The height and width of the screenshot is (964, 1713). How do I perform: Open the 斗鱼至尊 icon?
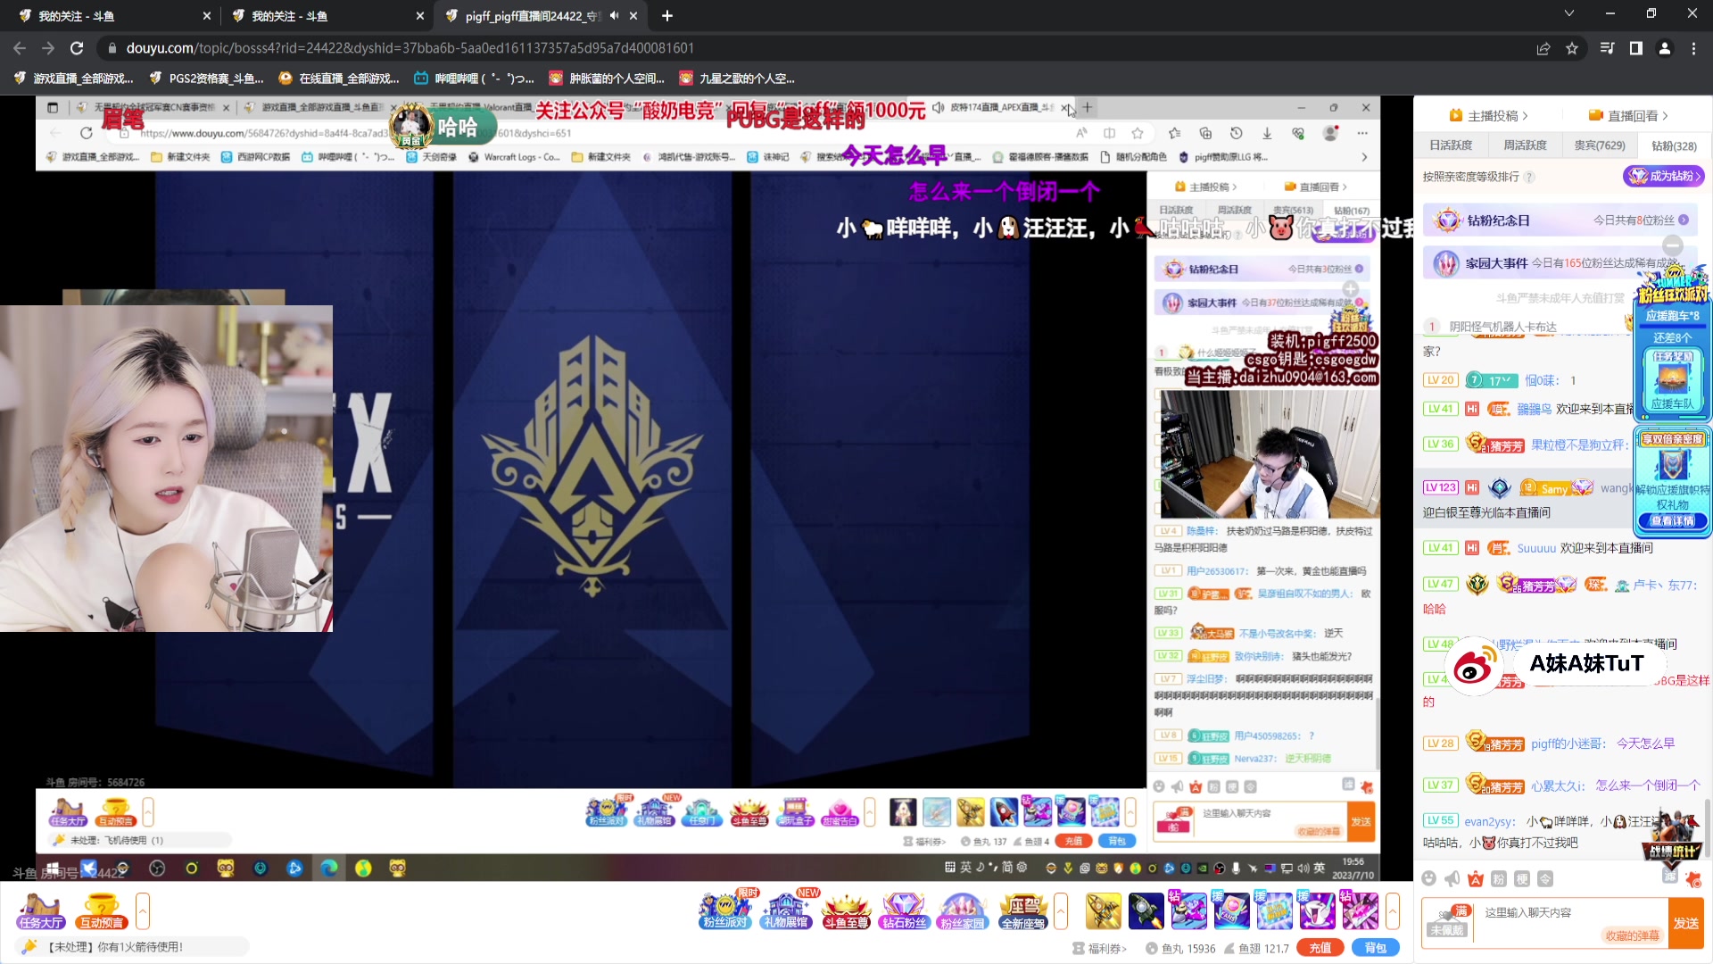tap(846, 911)
